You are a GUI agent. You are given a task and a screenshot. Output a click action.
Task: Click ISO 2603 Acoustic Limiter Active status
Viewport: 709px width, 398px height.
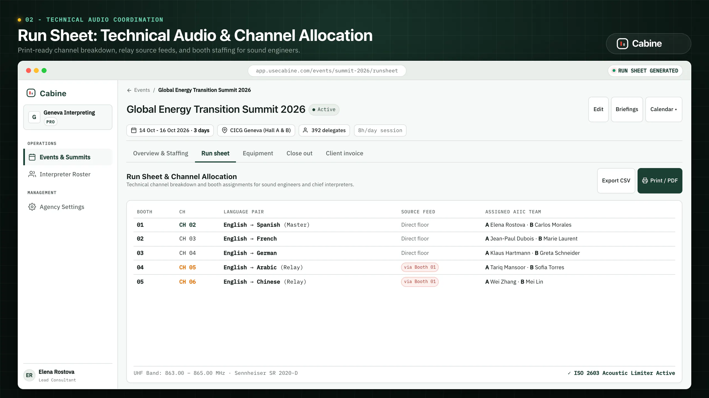coord(621,373)
